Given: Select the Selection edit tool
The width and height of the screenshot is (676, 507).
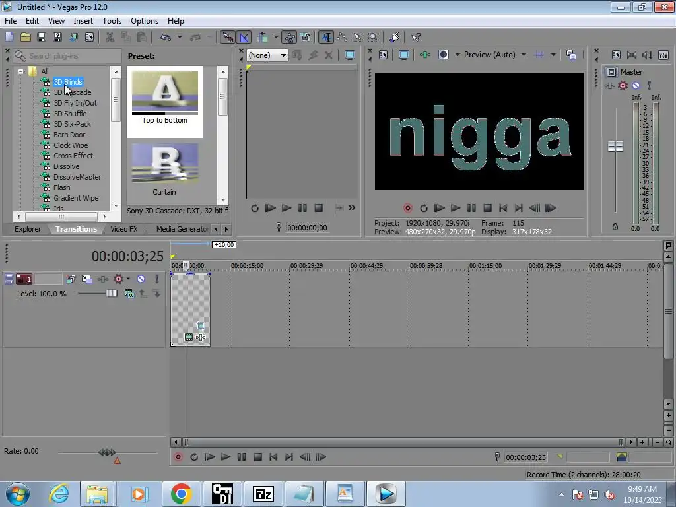Looking at the screenshot, I should (x=358, y=37).
